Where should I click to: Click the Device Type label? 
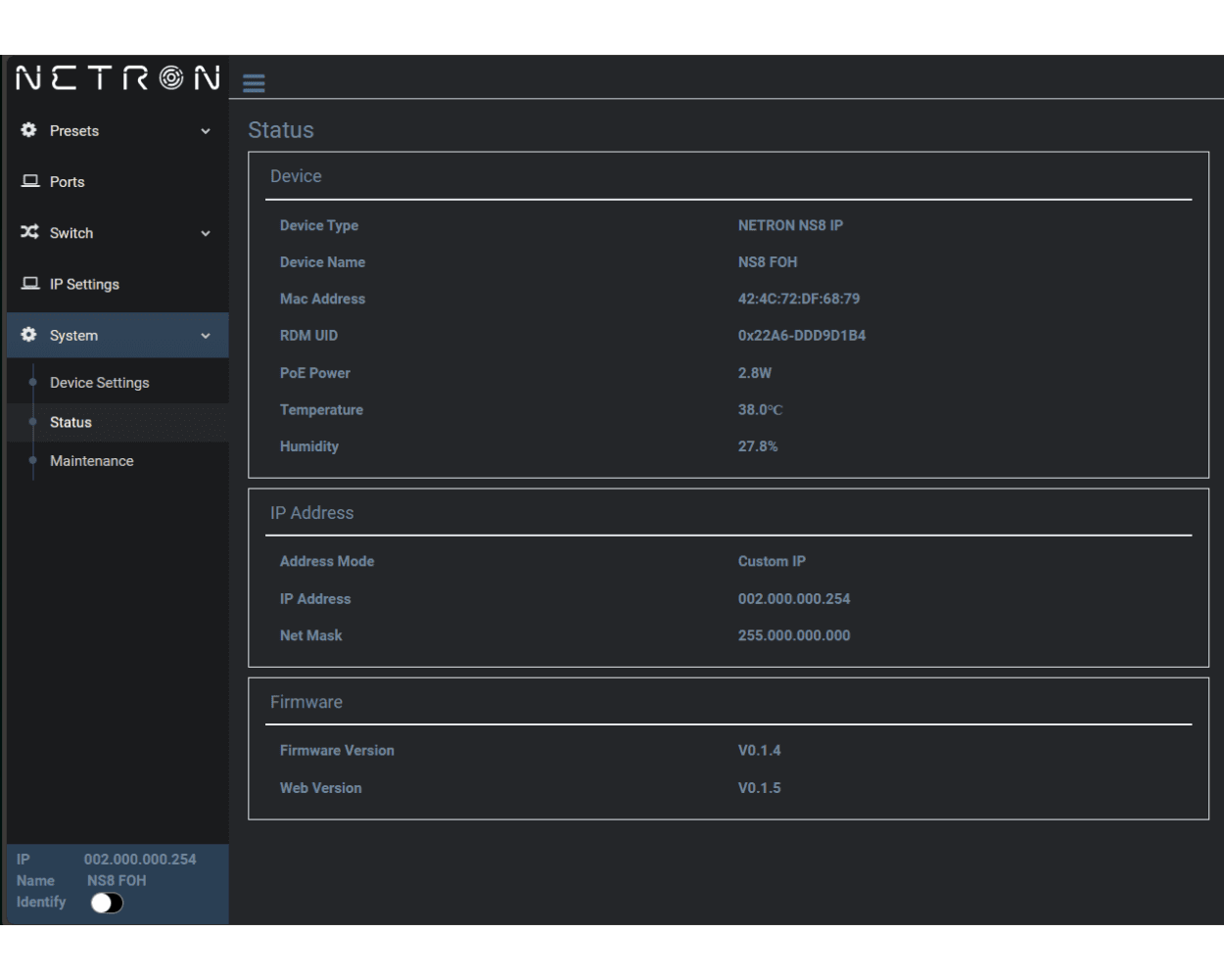(x=319, y=225)
